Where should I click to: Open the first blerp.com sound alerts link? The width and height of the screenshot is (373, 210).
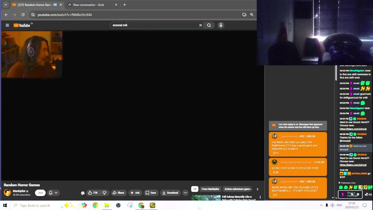[353, 129]
